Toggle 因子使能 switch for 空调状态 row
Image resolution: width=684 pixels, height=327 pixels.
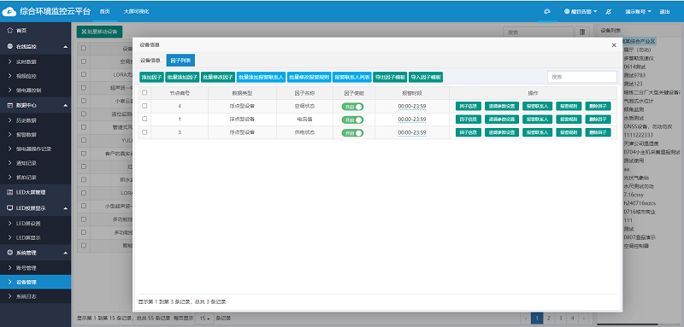[352, 107]
